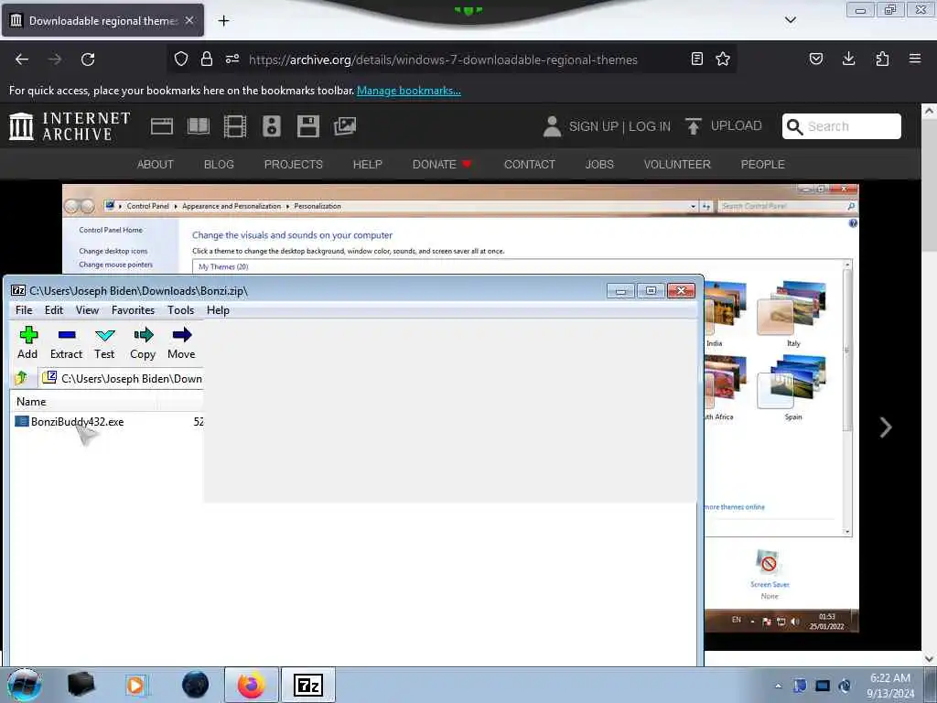
Task: Open Firefox downloads panel
Action: [848, 59]
